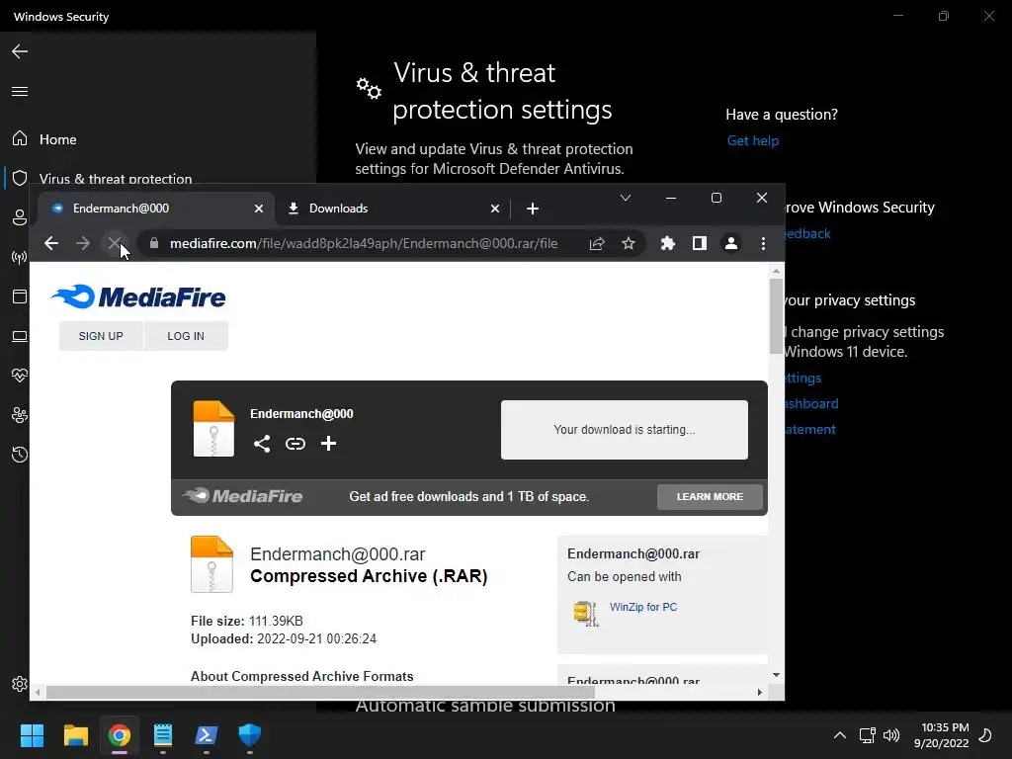Show hidden tray icons chevron
Viewport: 1012px width, 759px height.
(840, 735)
